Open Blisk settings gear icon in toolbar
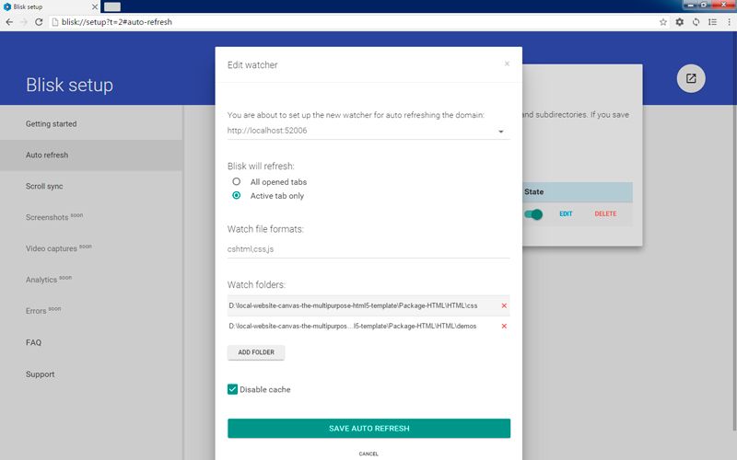 680,22
